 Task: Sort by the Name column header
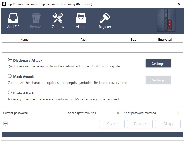coord(24,39)
